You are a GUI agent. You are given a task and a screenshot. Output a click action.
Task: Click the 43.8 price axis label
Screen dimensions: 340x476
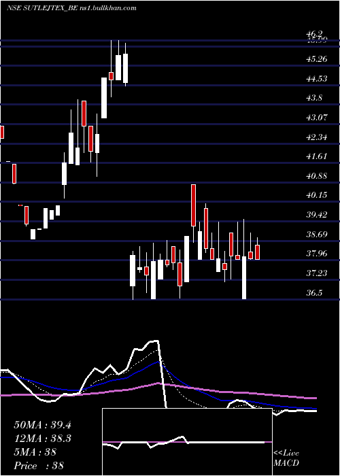[x=314, y=98]
